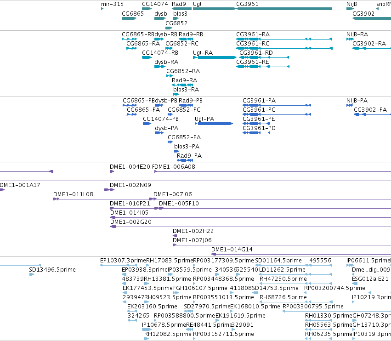Open transcript CG6865-RA
391x341 pixels.
143,43
